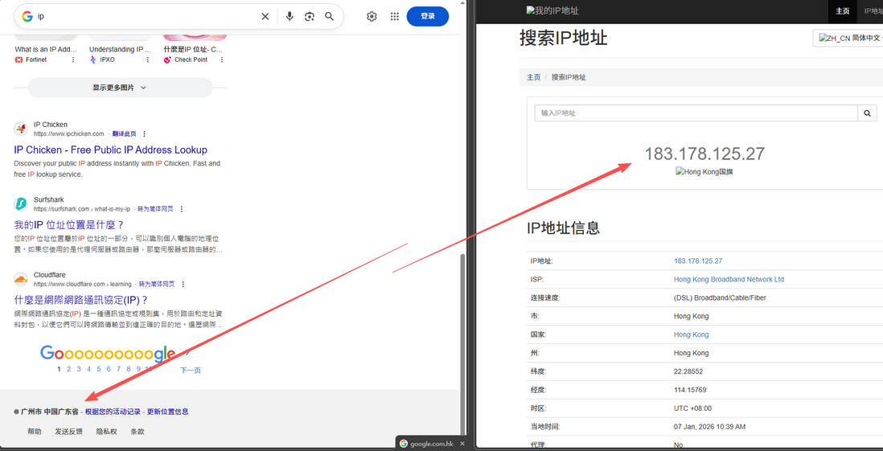Clear the Google search box text

265,16
